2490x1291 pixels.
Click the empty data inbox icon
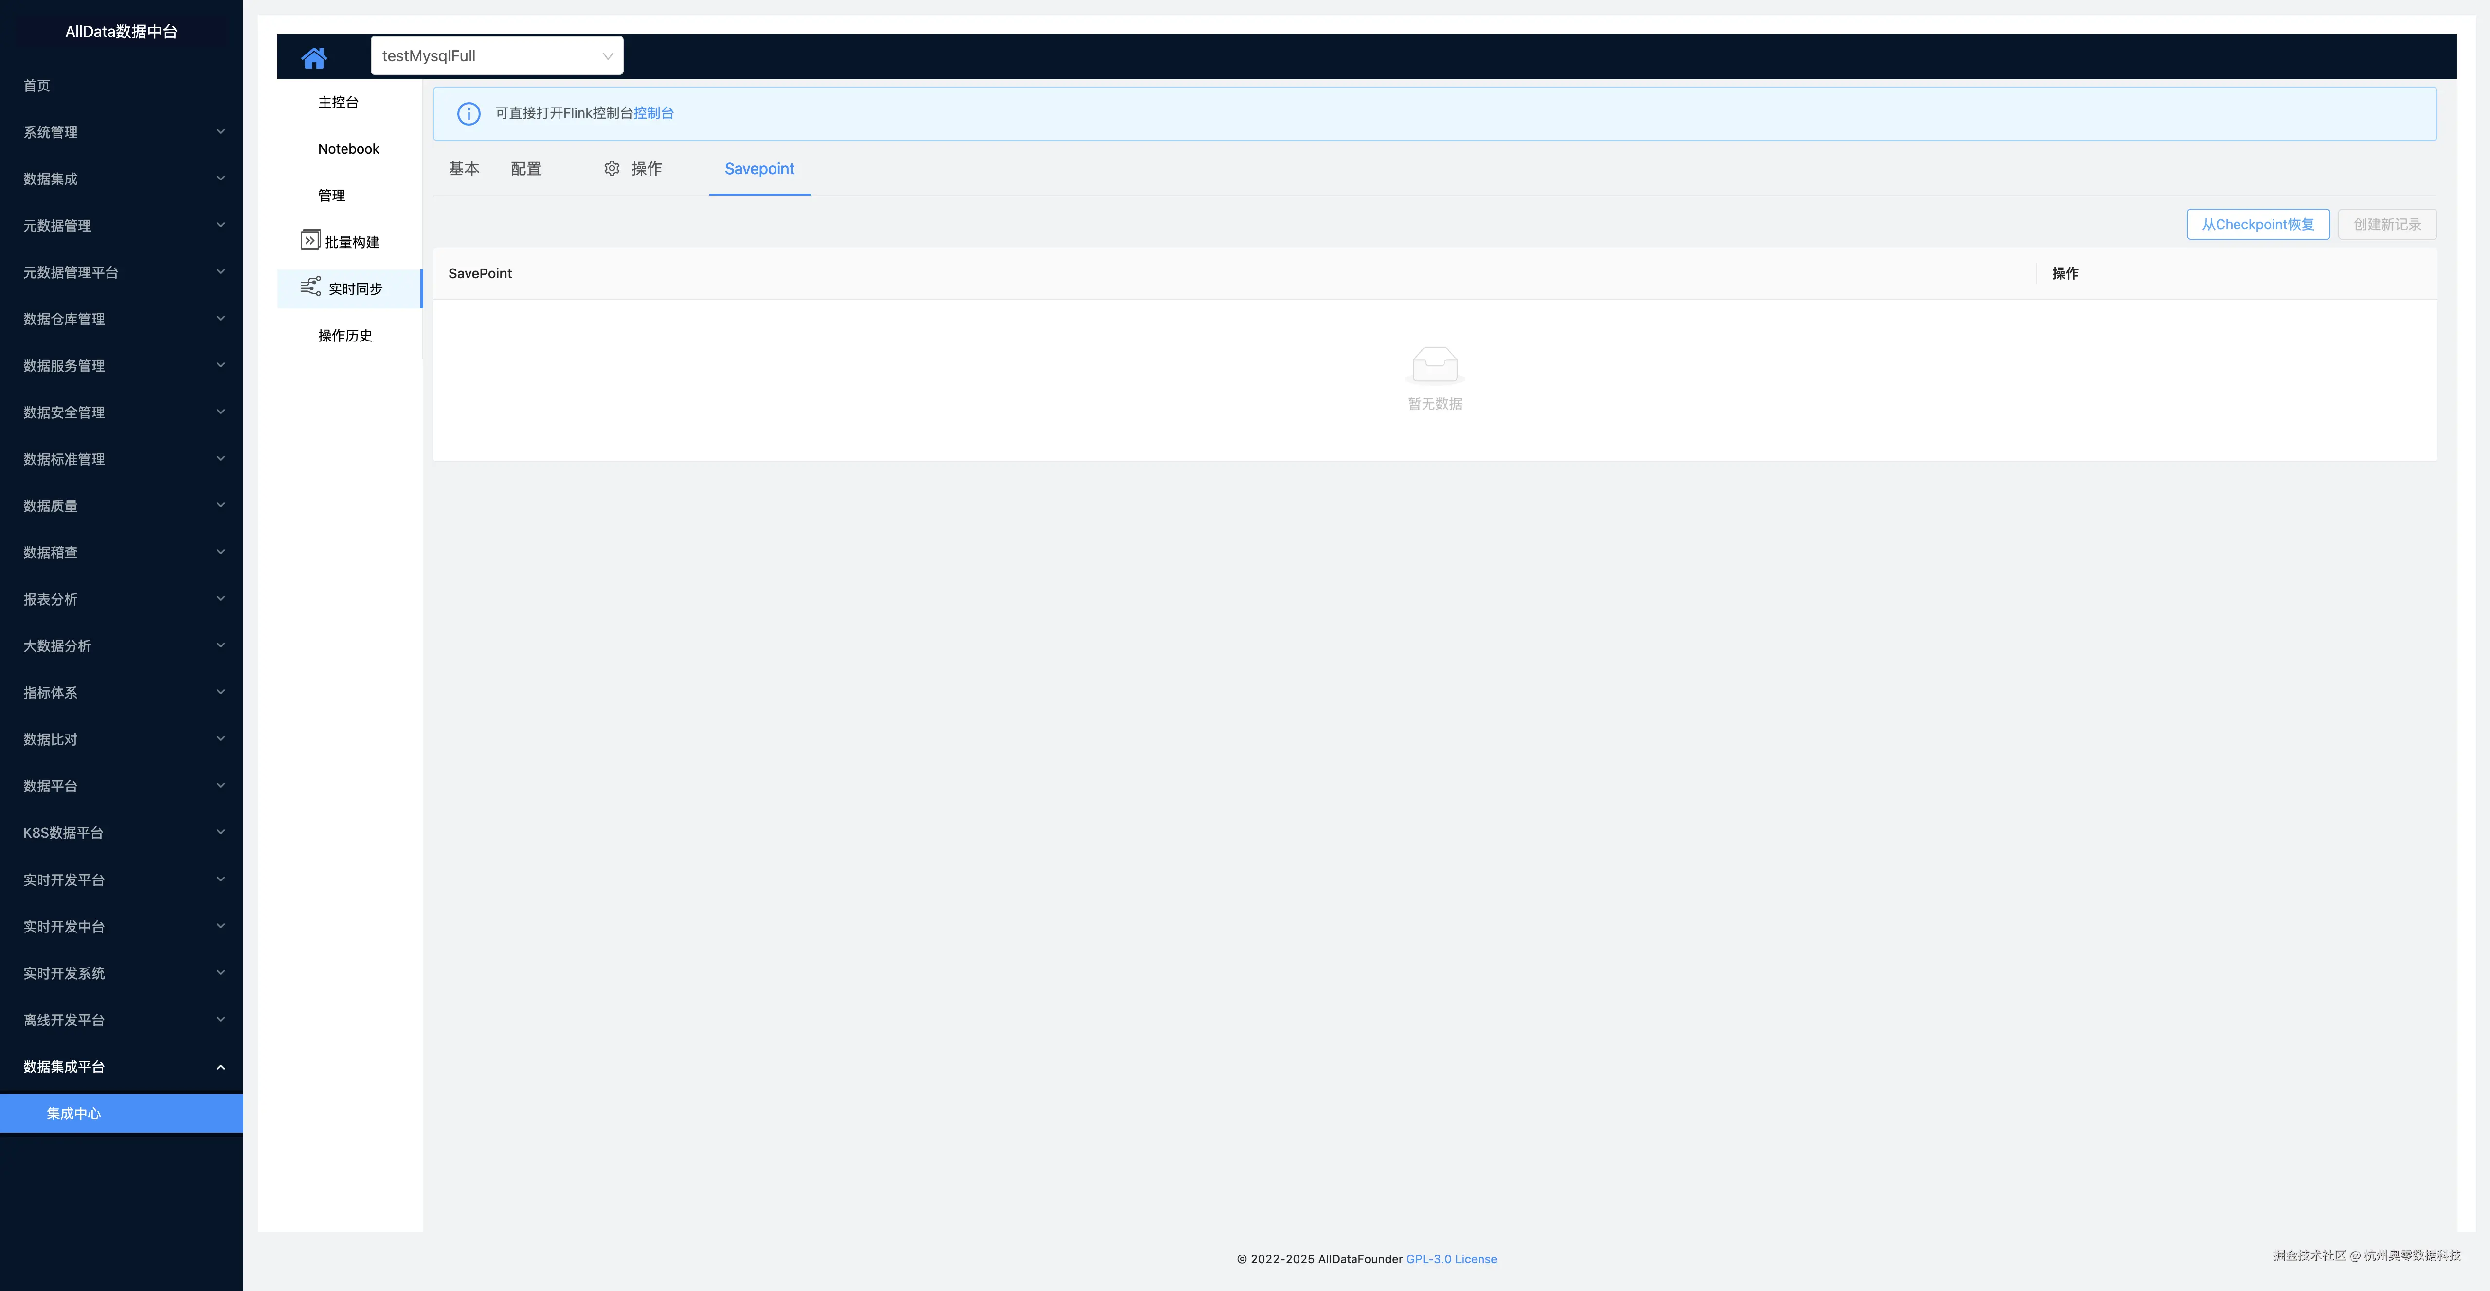pos(1434,365)
